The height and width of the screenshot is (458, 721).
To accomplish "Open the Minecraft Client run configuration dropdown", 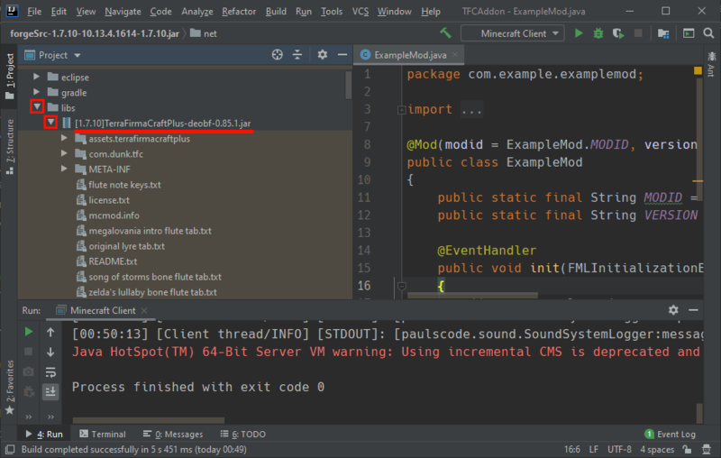I will tap(513, 33).
